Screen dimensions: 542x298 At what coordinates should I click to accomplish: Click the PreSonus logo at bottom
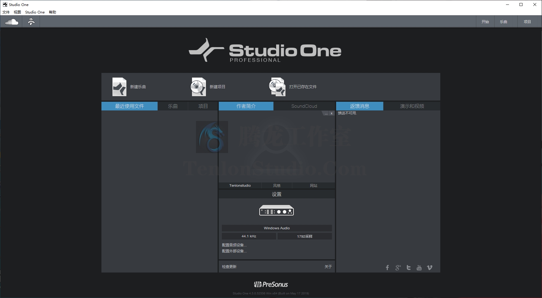point(271,284)
